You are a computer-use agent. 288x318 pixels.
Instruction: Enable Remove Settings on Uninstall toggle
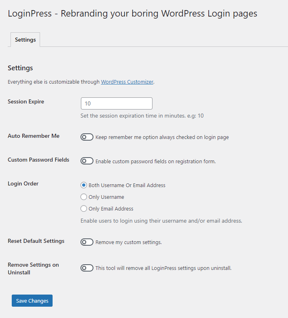point(87,268)
